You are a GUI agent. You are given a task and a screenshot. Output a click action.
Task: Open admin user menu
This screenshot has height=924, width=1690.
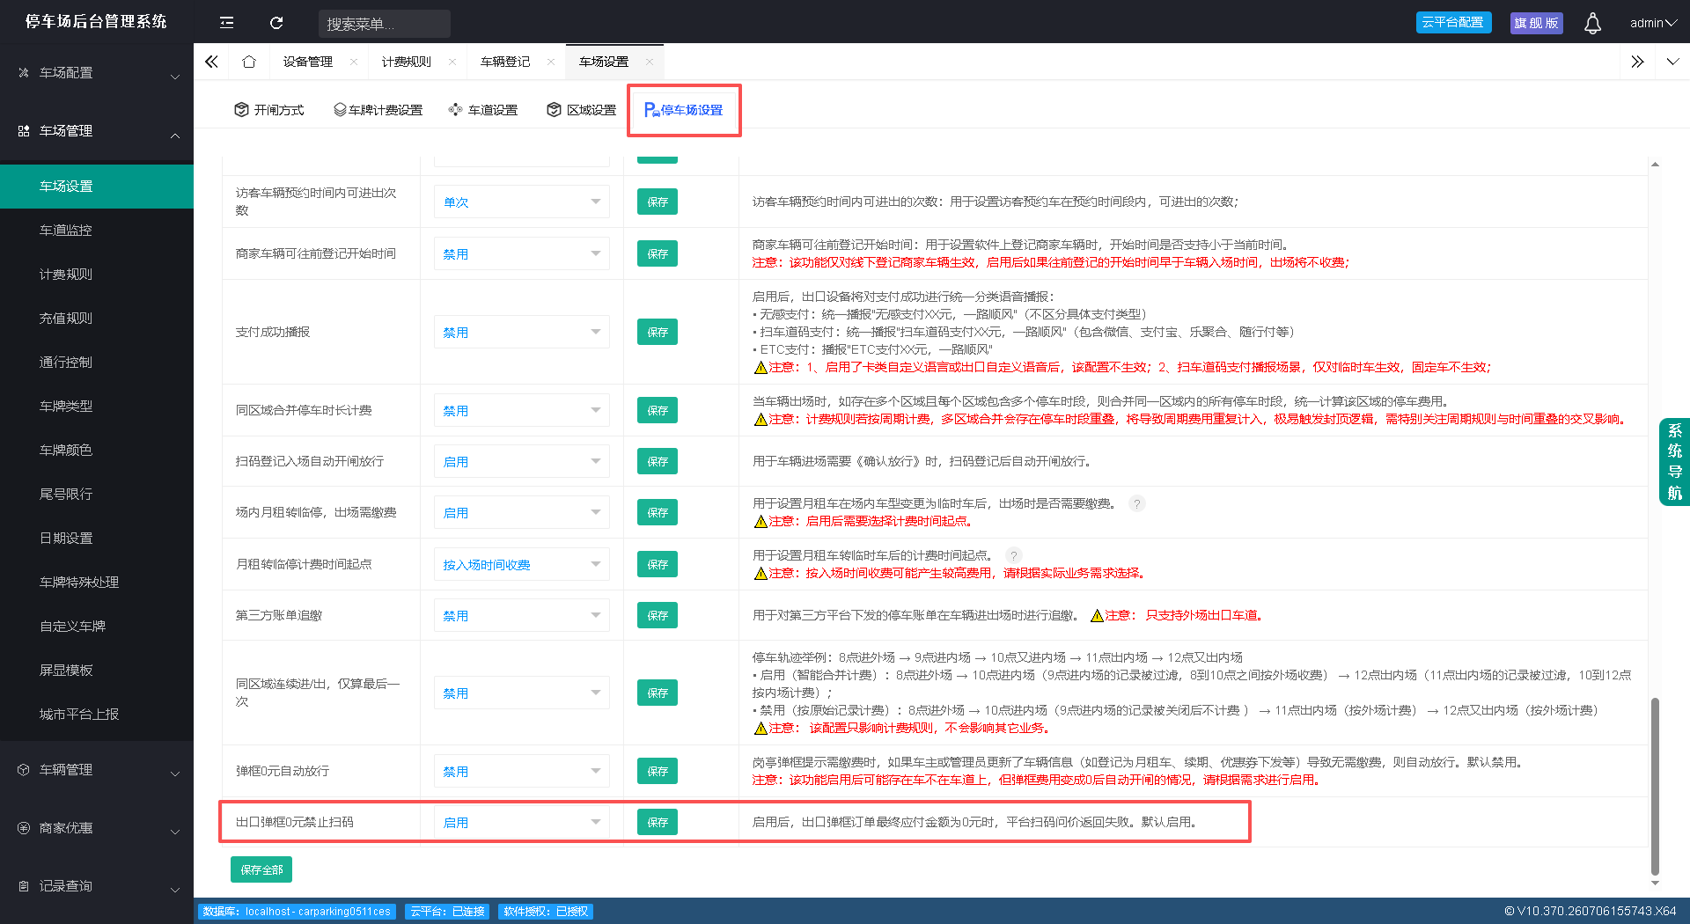click(x=1652, y=23)
